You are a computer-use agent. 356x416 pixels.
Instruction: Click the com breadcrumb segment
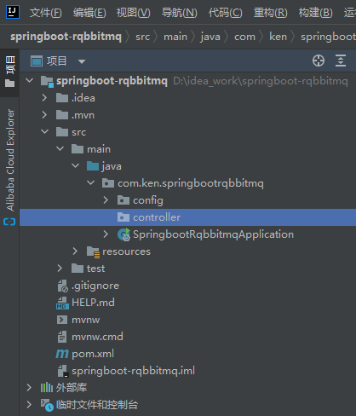point(244,37)
